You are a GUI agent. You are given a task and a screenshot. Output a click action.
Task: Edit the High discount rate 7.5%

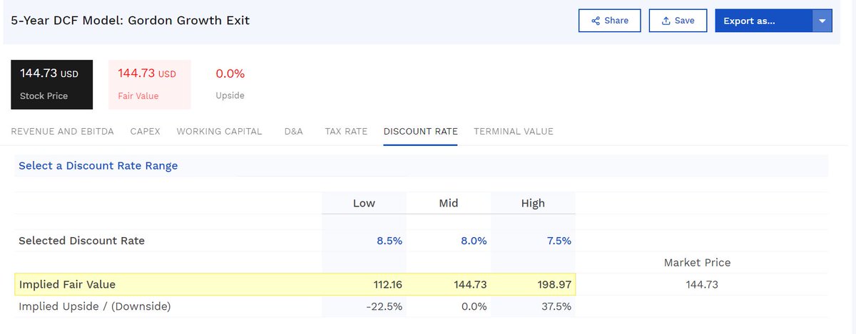(559, 241)
